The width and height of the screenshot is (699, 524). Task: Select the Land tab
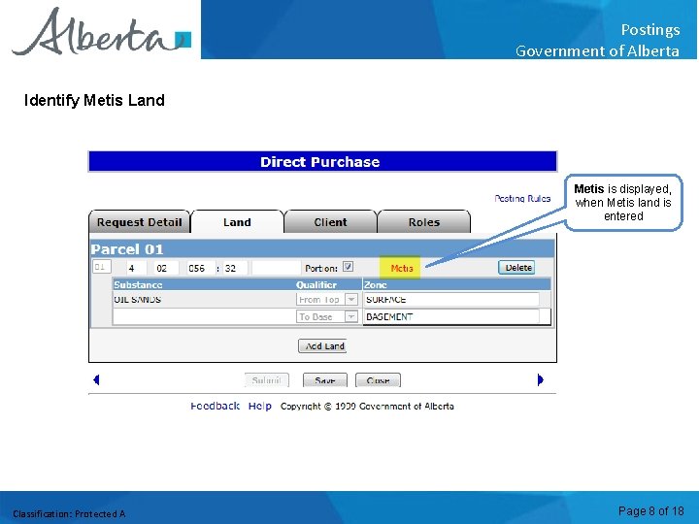237,222
